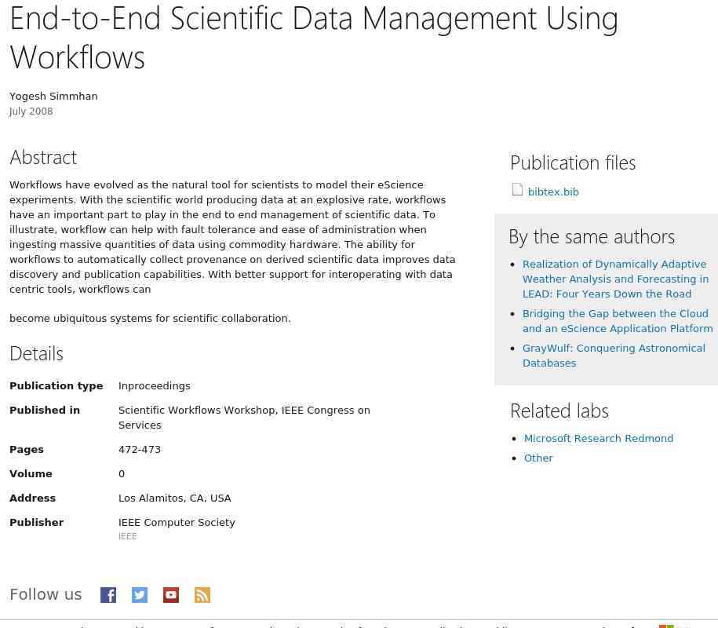This screenshot has height=628, width=718.
Task: Click the Abstract section heading
Action: click(x=43, y=158)
